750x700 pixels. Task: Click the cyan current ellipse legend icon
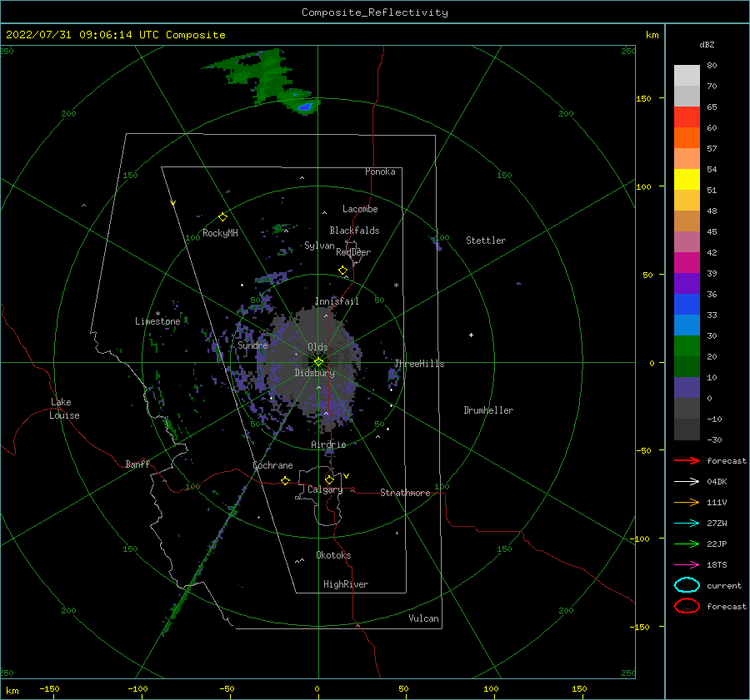(687, 585)
